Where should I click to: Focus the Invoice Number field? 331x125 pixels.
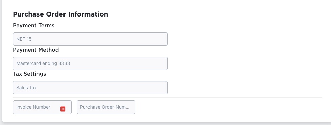tap(42, 107)
